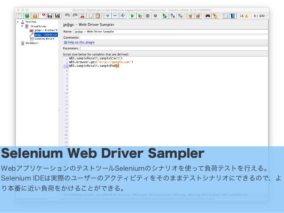Viewport: 284px width, 213px height.
Task: Click the Function Helper list icon
Action: pos(225,16)
